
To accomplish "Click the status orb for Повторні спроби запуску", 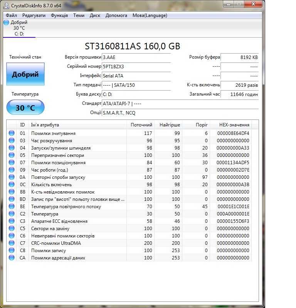I will point(12,177).
